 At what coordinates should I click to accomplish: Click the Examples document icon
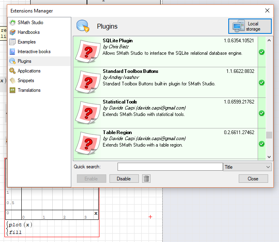click(x=12, y=42)
